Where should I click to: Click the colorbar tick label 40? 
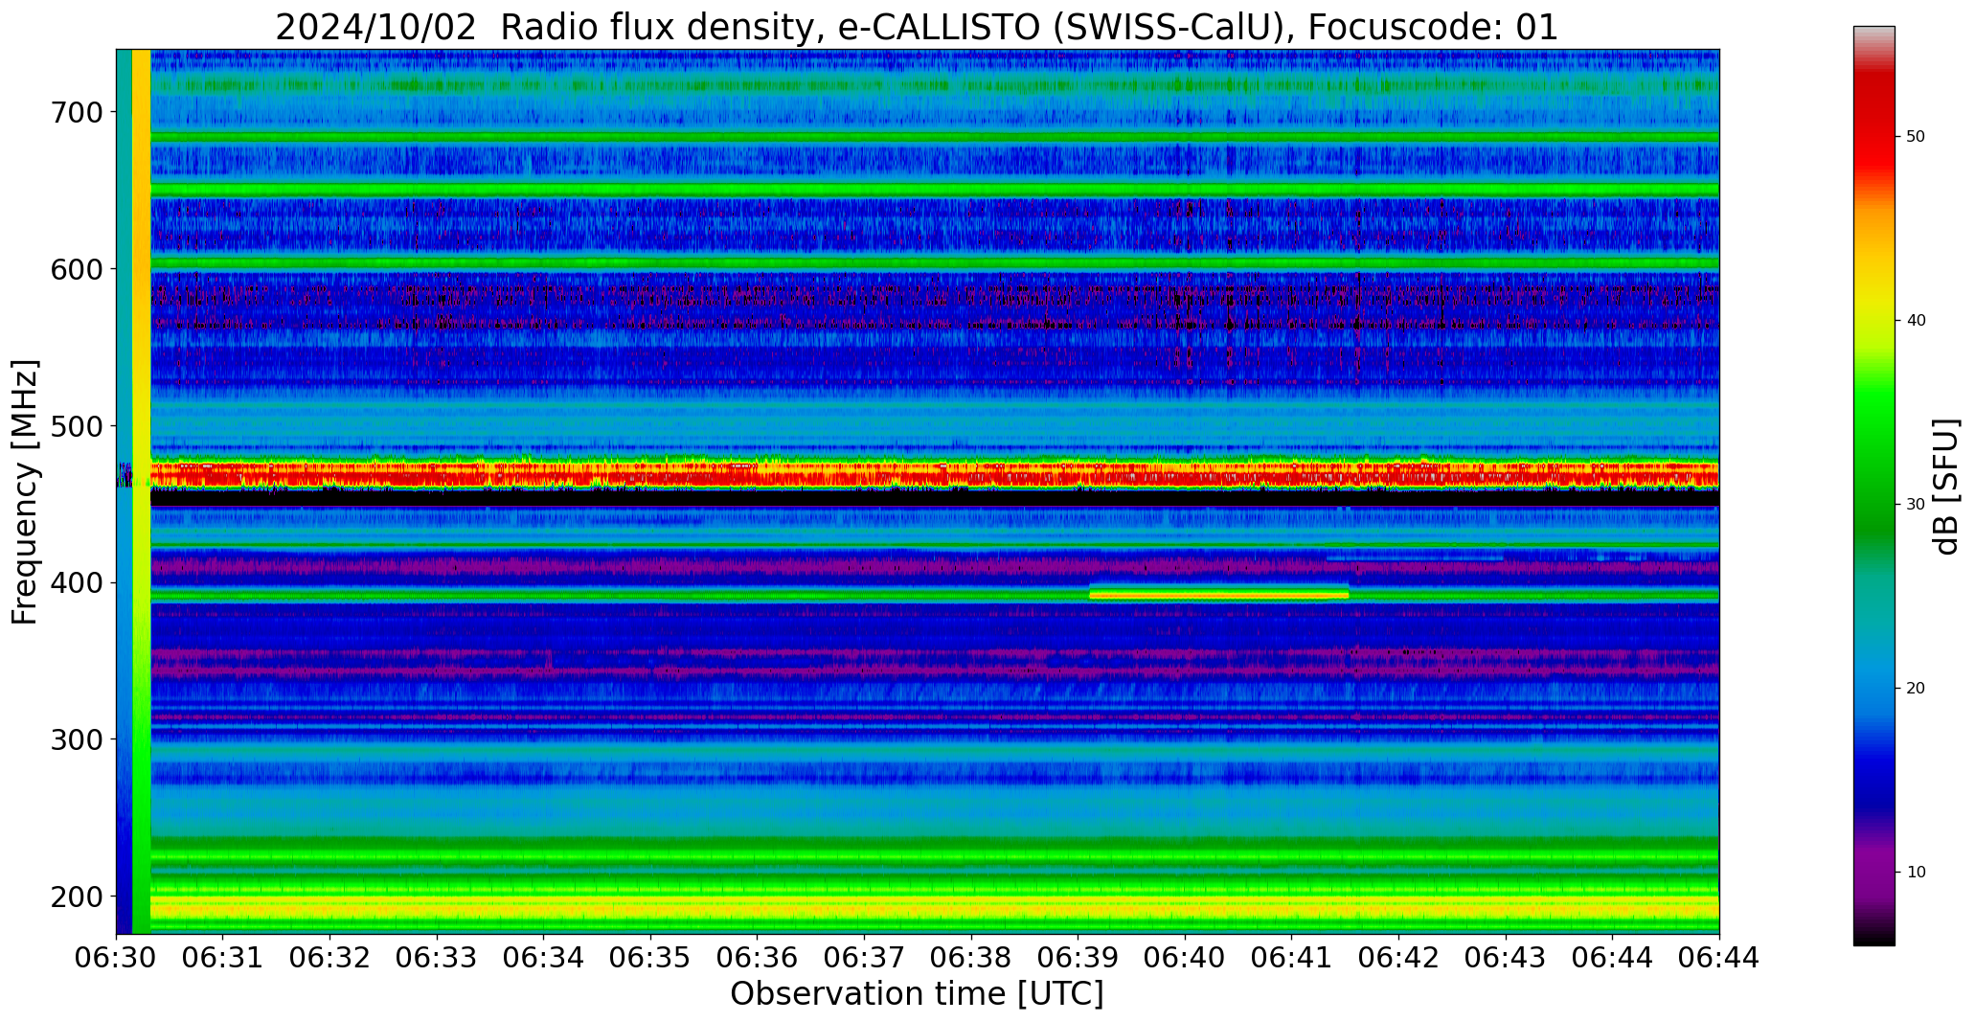pos(1916,321)
